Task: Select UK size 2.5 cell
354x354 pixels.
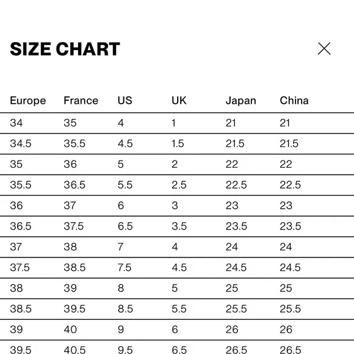Action: click(x=179, y=185)
